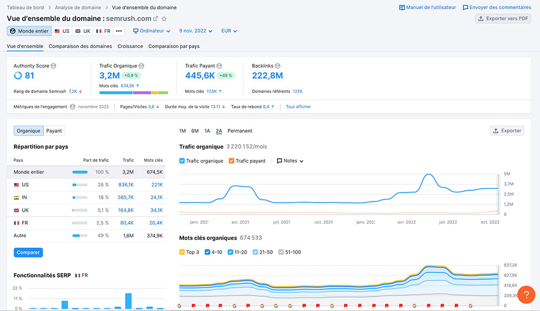Switch to Payant traffic view
Screen dimensions: 540x311
[54, 131]
